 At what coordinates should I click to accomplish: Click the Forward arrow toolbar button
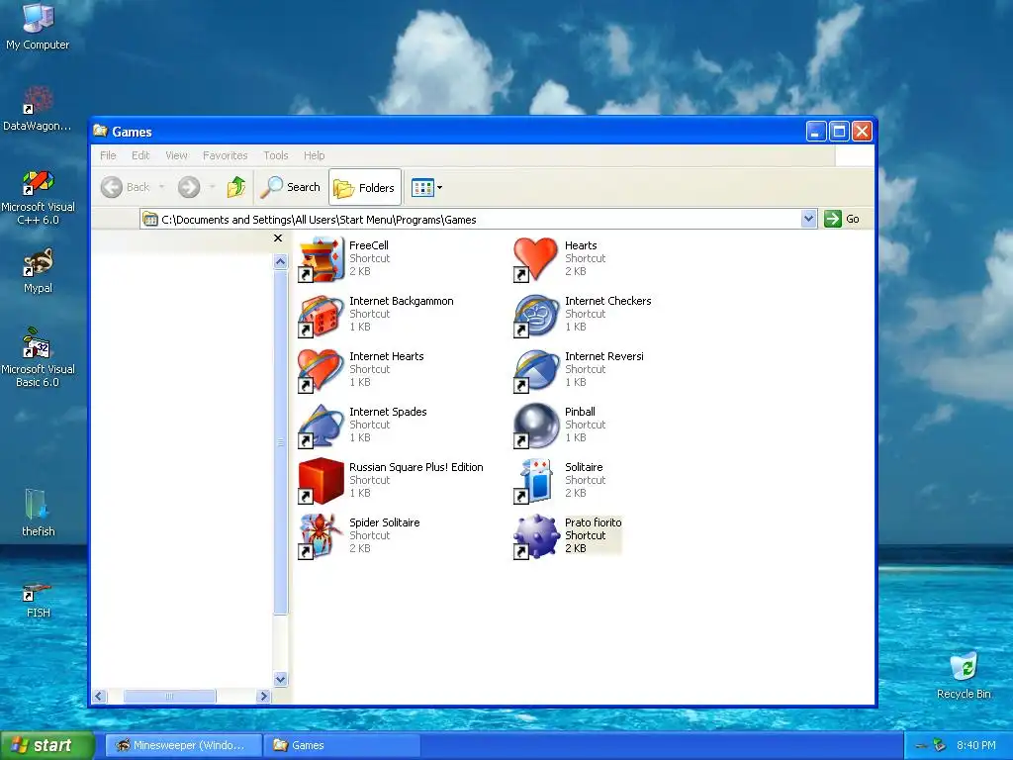[x=189, y=187]
